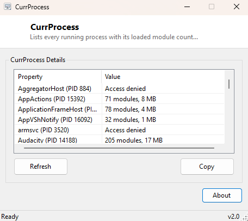Click the CurrProcess title bar app icon
248x221 pixels.
8,7
